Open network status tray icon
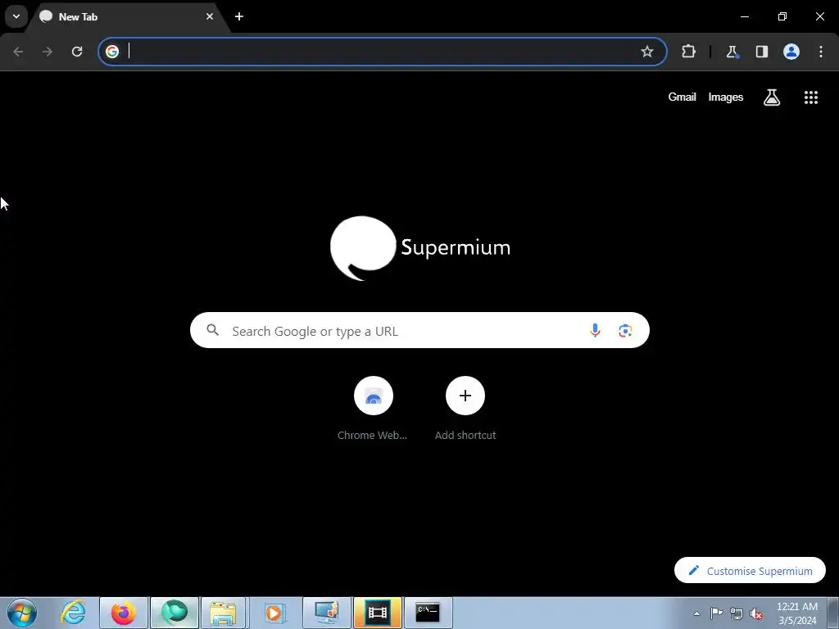Viewport: 839px width, 629px height. [x=737, y=613]
